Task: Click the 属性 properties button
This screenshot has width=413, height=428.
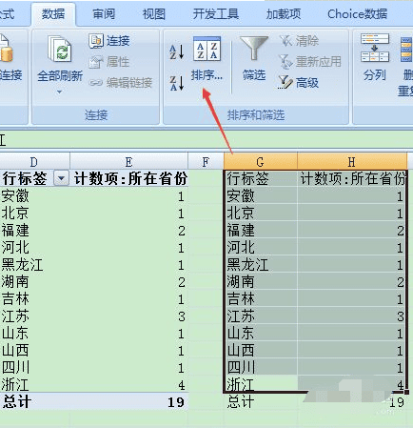Action: (109, 62)
